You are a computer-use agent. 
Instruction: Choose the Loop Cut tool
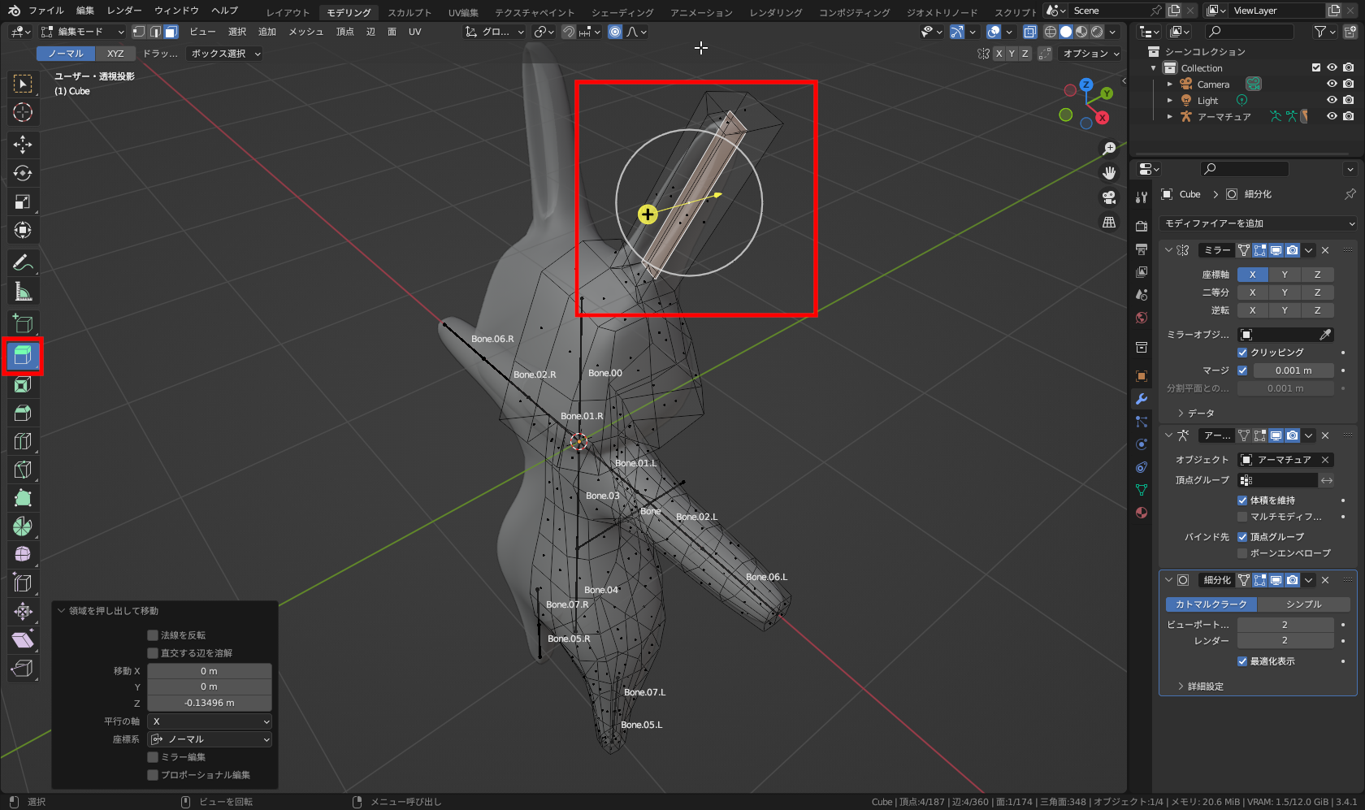[23, 441]
